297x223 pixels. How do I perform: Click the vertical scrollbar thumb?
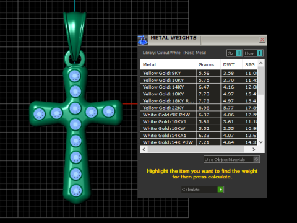(x=261, y=81)
